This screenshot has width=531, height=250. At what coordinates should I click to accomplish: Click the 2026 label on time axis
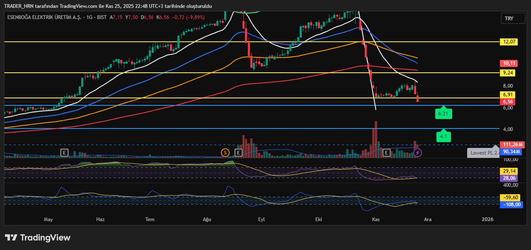pyautogui.click(x=487, y=219)
